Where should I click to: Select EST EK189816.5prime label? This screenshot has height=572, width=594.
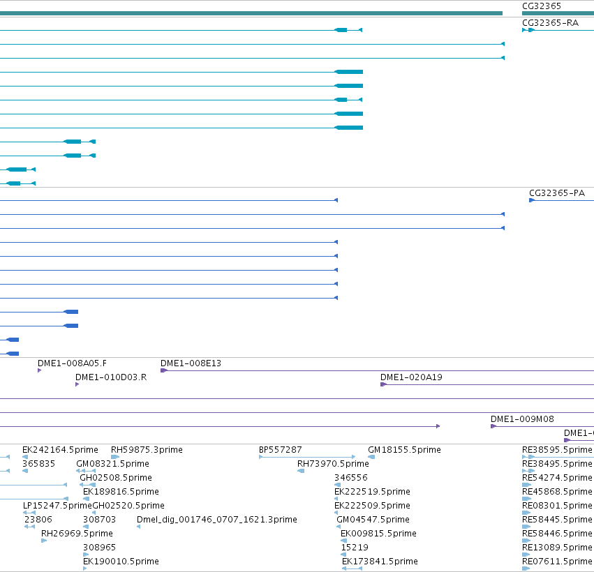coord(121,492)
